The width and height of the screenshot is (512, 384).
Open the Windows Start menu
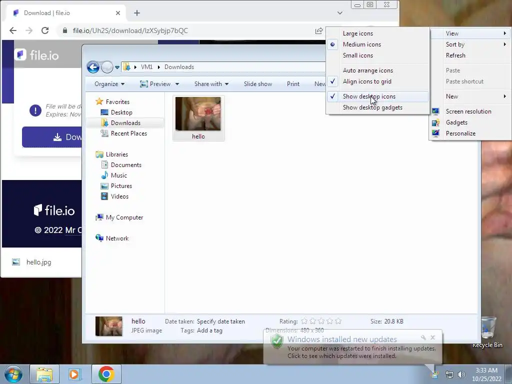13,374
